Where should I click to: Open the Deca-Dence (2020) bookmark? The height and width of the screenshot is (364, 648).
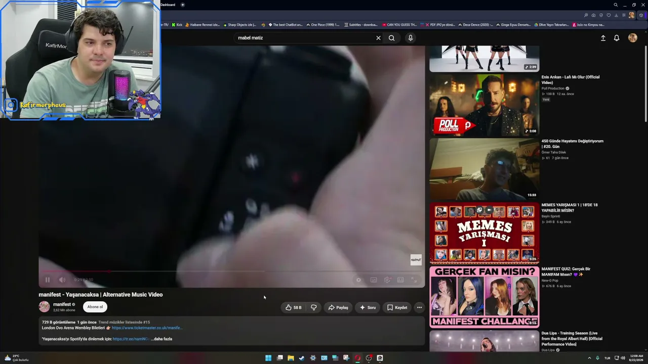(x=475, y=25)
